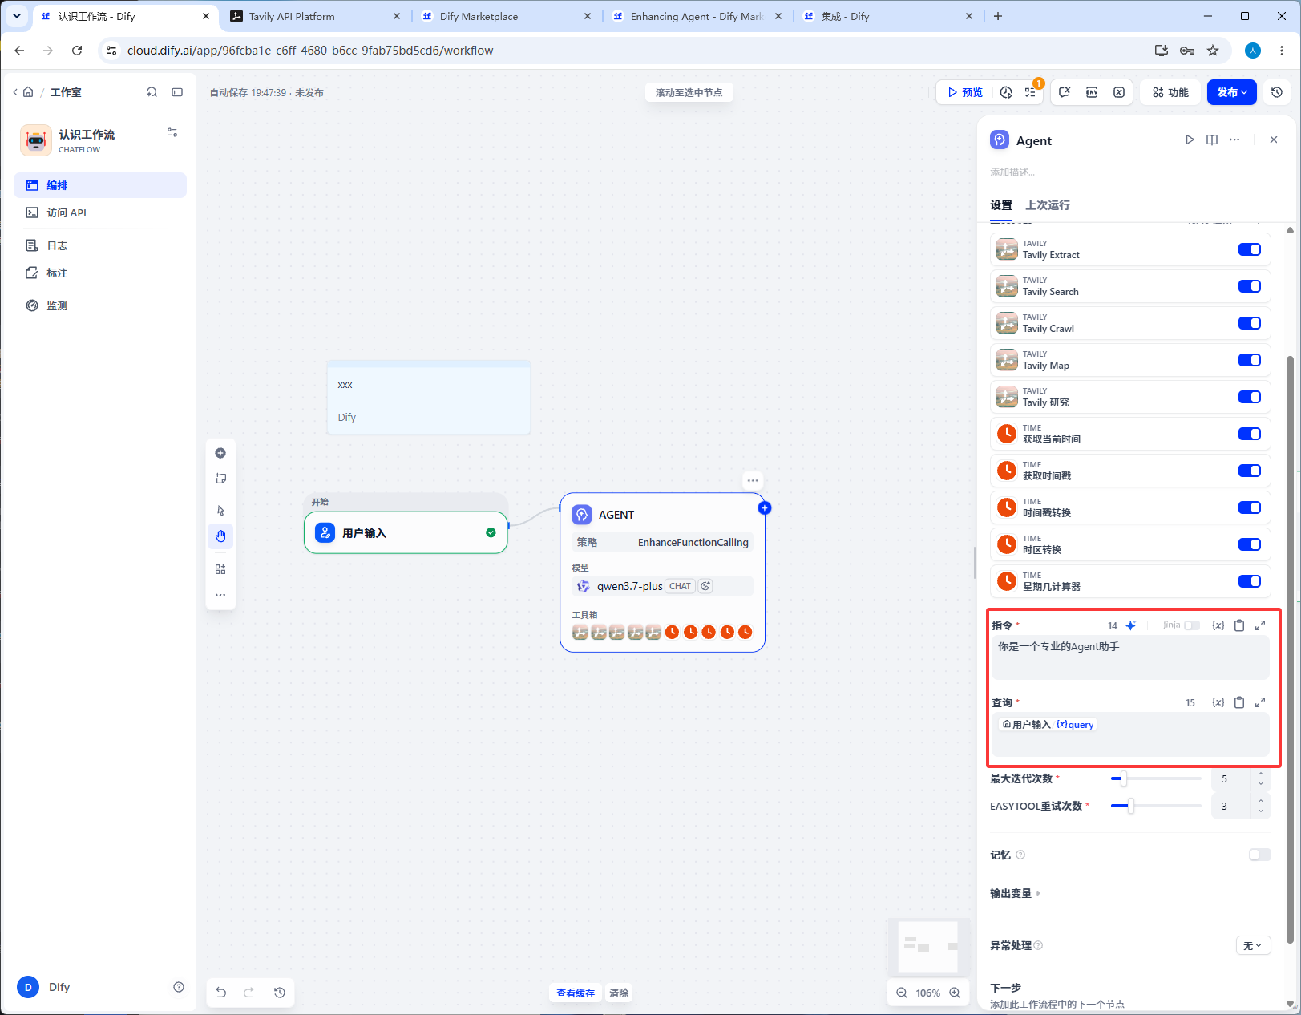Open the AGENT node ellipsis menu on canvas
The height and width of the screenshot is (1015, 1301).
[x=753, y=481]
